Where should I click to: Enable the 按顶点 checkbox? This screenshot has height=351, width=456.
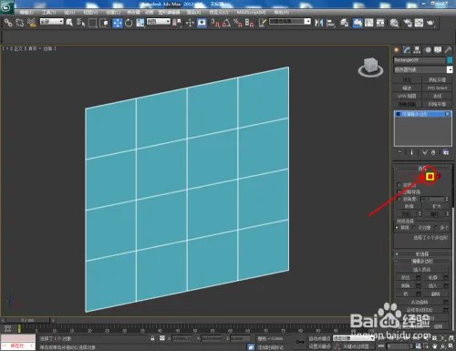click(399, 185)
